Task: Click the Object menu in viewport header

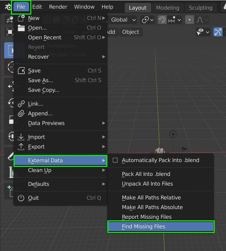Action: tap(131, 32)
